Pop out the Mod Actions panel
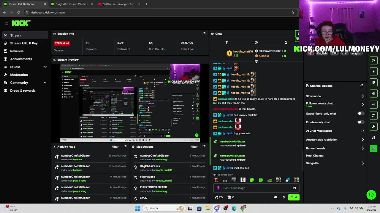Viewport: 380px width, 213px height. click(204, 147)
